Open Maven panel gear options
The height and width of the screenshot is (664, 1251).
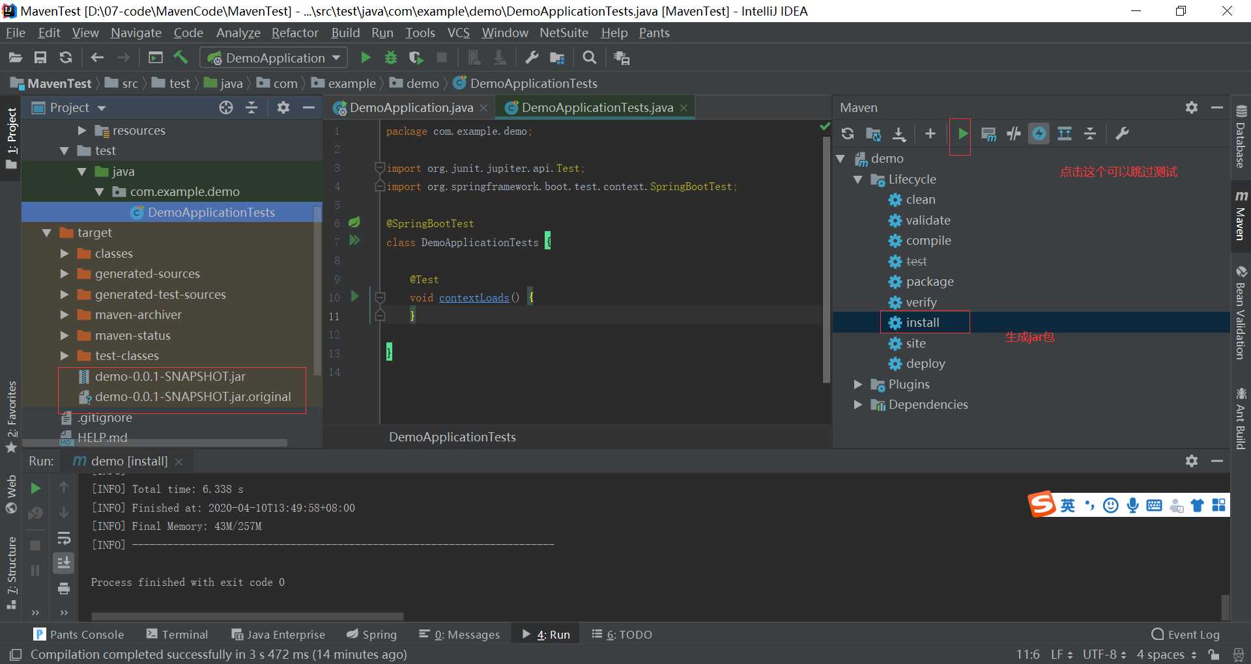click(x=1192, y=107)
